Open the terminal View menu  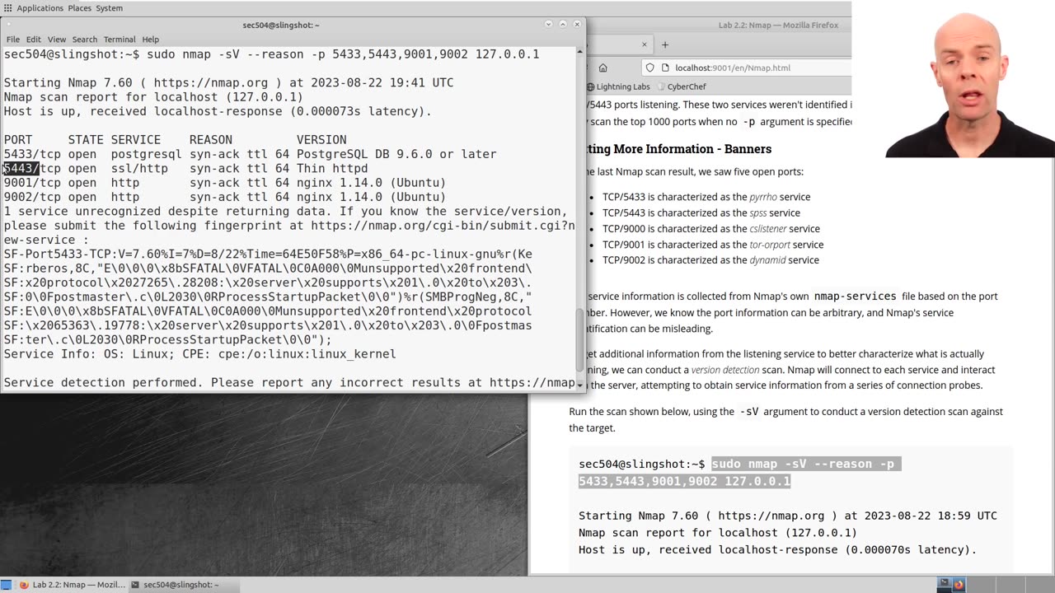pos(57,40)
